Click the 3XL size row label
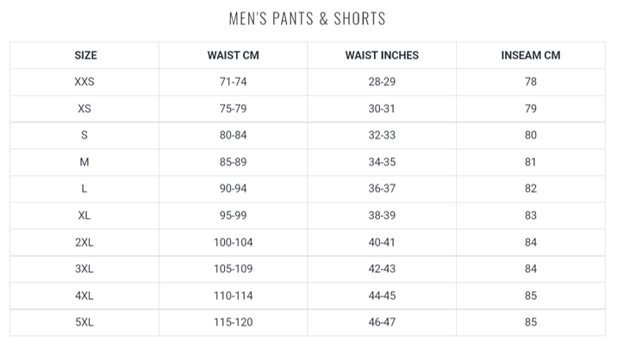This screenshot has height=342, width=617. coord(84,269)
